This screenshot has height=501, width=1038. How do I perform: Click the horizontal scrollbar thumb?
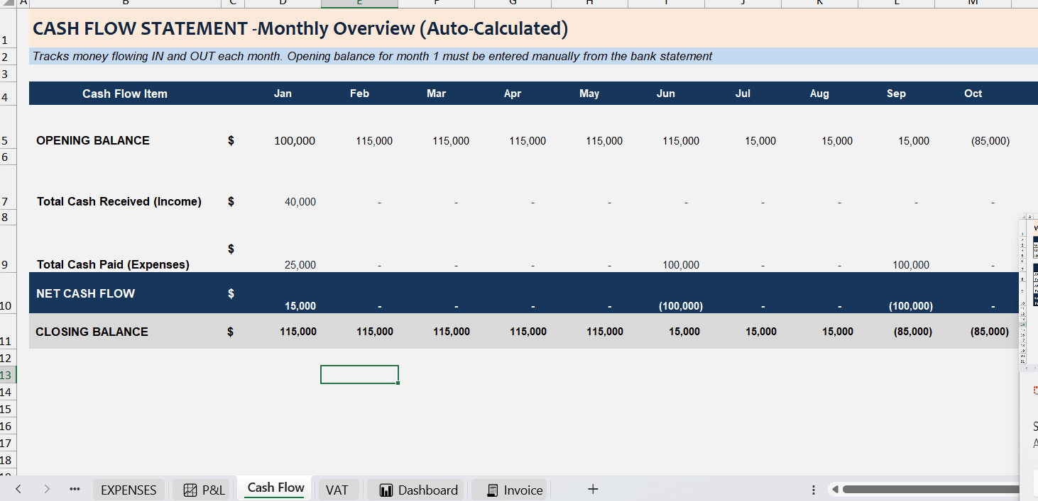coord(931,489)
